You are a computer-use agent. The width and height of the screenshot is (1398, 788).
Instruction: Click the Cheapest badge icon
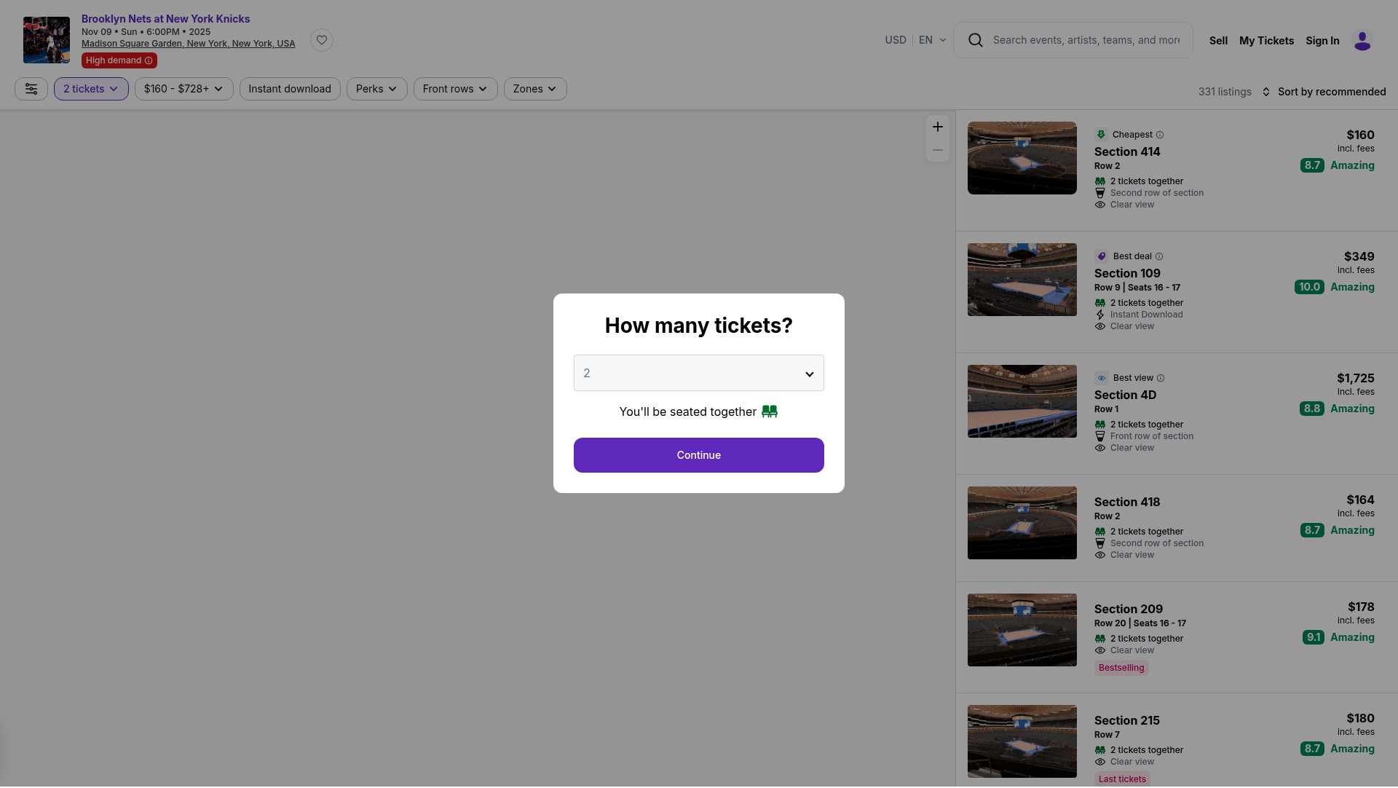(x=1101, y=135)
